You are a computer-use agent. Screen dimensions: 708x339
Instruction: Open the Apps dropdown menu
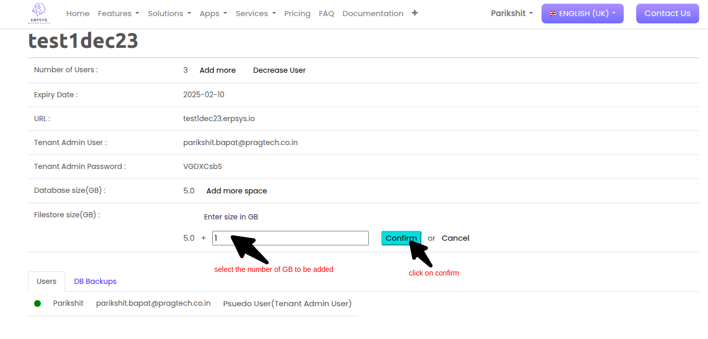(x=213, y=14)
